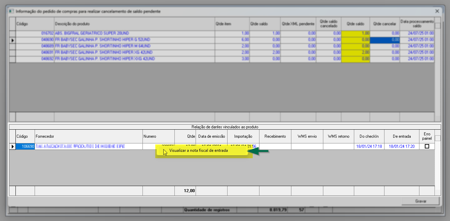Click the 'De entrada' column header
The width and height of the screenshot is (450, 221).
(x=402, y=136)
